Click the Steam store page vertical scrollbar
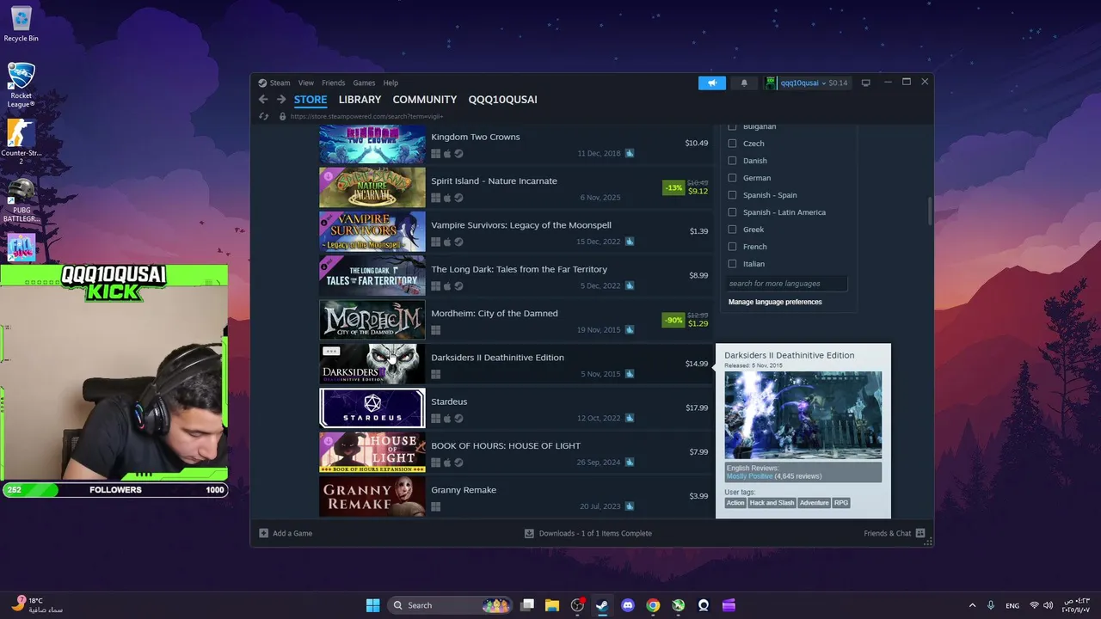The image size is (1101, 619). (x=930, y=211)
